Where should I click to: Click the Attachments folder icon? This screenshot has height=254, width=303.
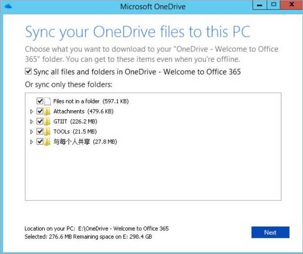(x=47, y=111)
